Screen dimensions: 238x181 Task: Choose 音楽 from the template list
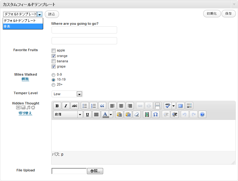click(x=23, y=26)
